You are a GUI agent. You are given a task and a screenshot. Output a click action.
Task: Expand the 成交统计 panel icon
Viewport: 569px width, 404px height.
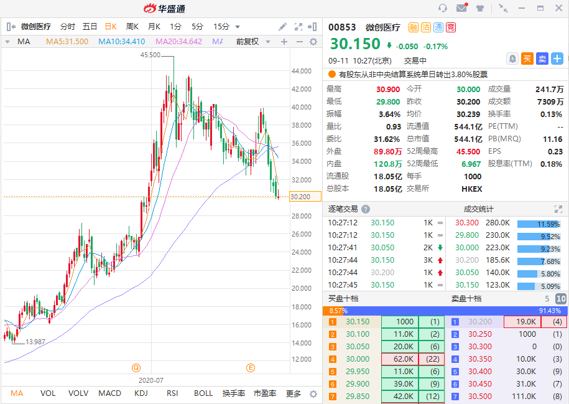tap(558, 209)
